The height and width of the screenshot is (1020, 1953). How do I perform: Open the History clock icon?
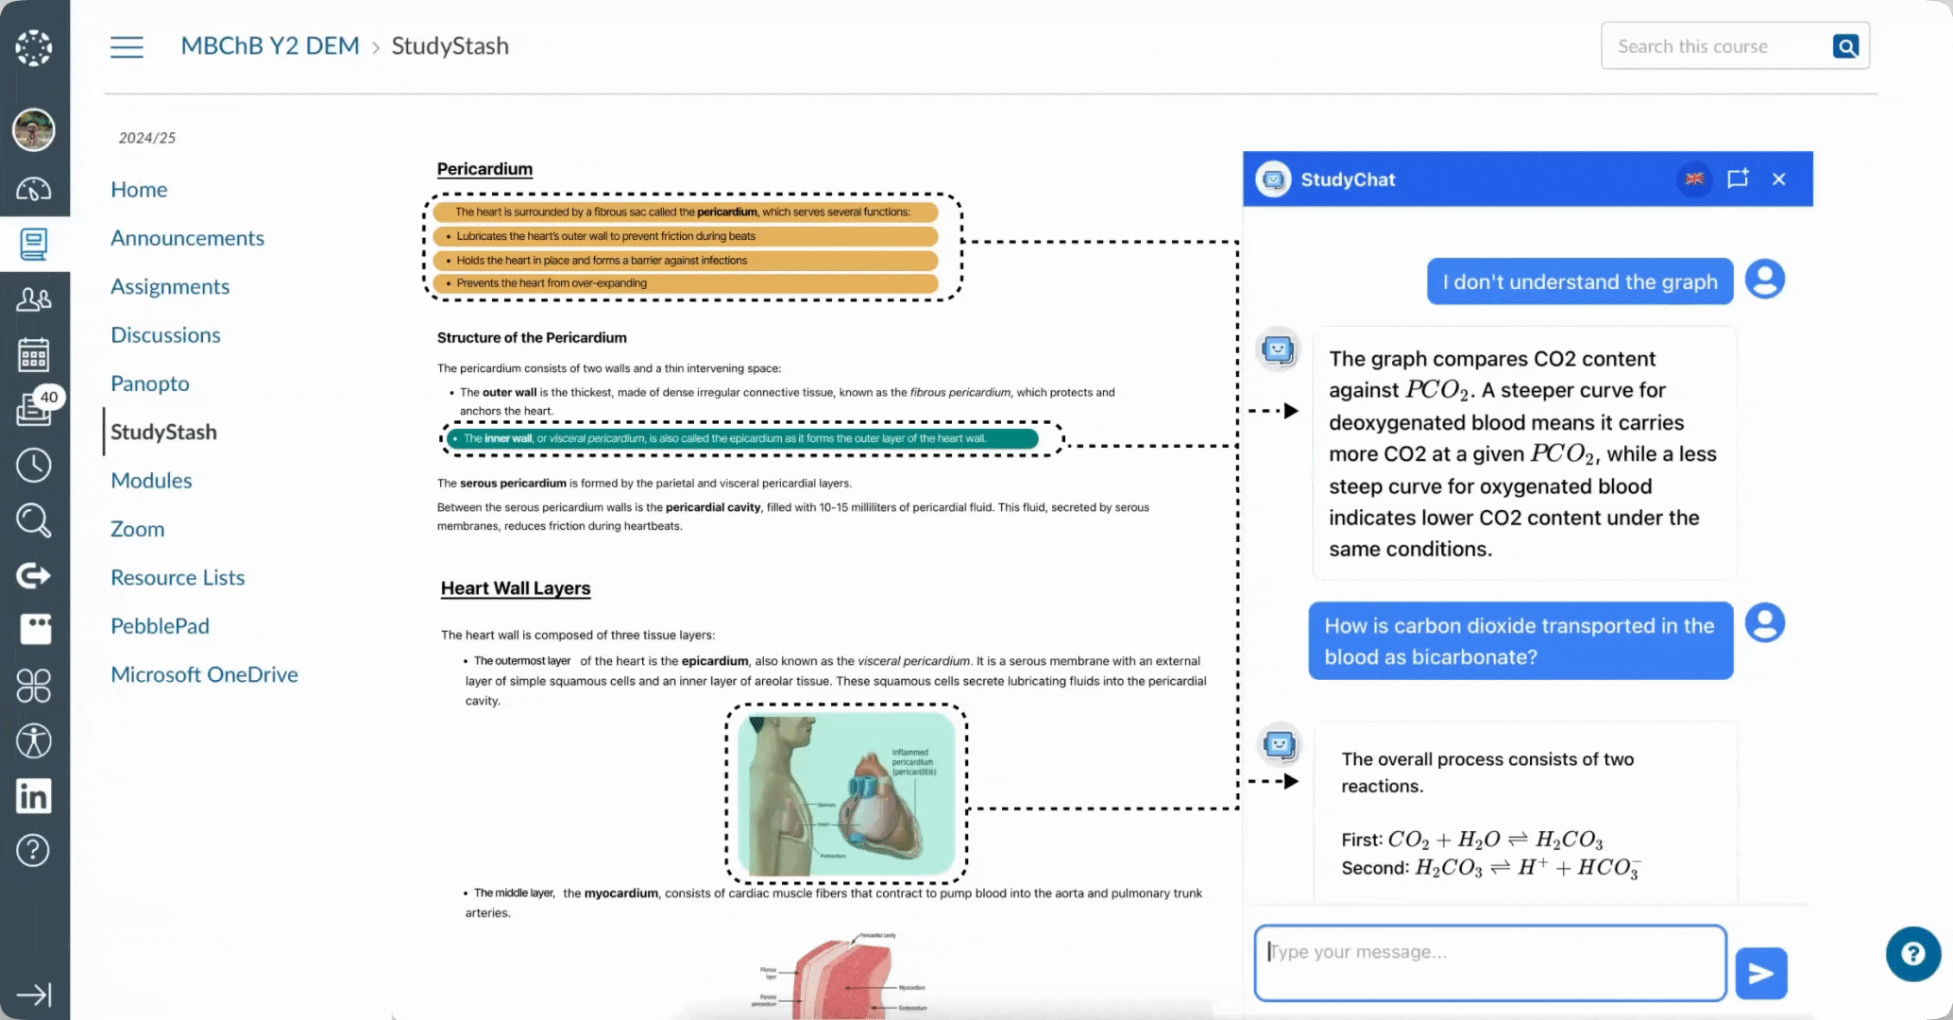35,464
